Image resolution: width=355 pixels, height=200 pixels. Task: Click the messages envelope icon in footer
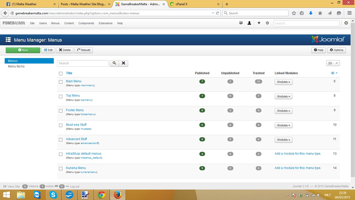click(x=56, y=186)
